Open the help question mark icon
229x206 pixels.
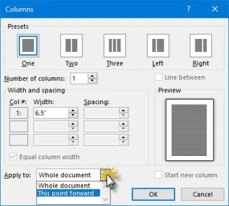[x=188, y=9]
